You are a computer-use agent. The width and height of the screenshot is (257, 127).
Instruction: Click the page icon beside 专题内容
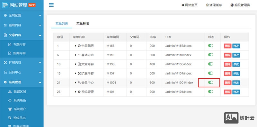(x=10, y=44)
